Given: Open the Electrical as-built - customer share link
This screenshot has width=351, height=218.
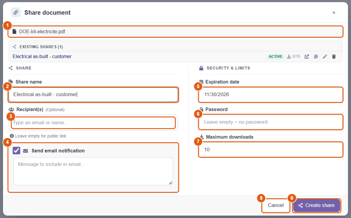Looking at the screenshot, I should tap(42, 57).
